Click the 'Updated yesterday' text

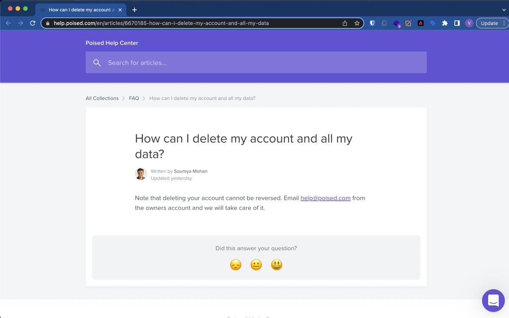(x=171, y=178)
